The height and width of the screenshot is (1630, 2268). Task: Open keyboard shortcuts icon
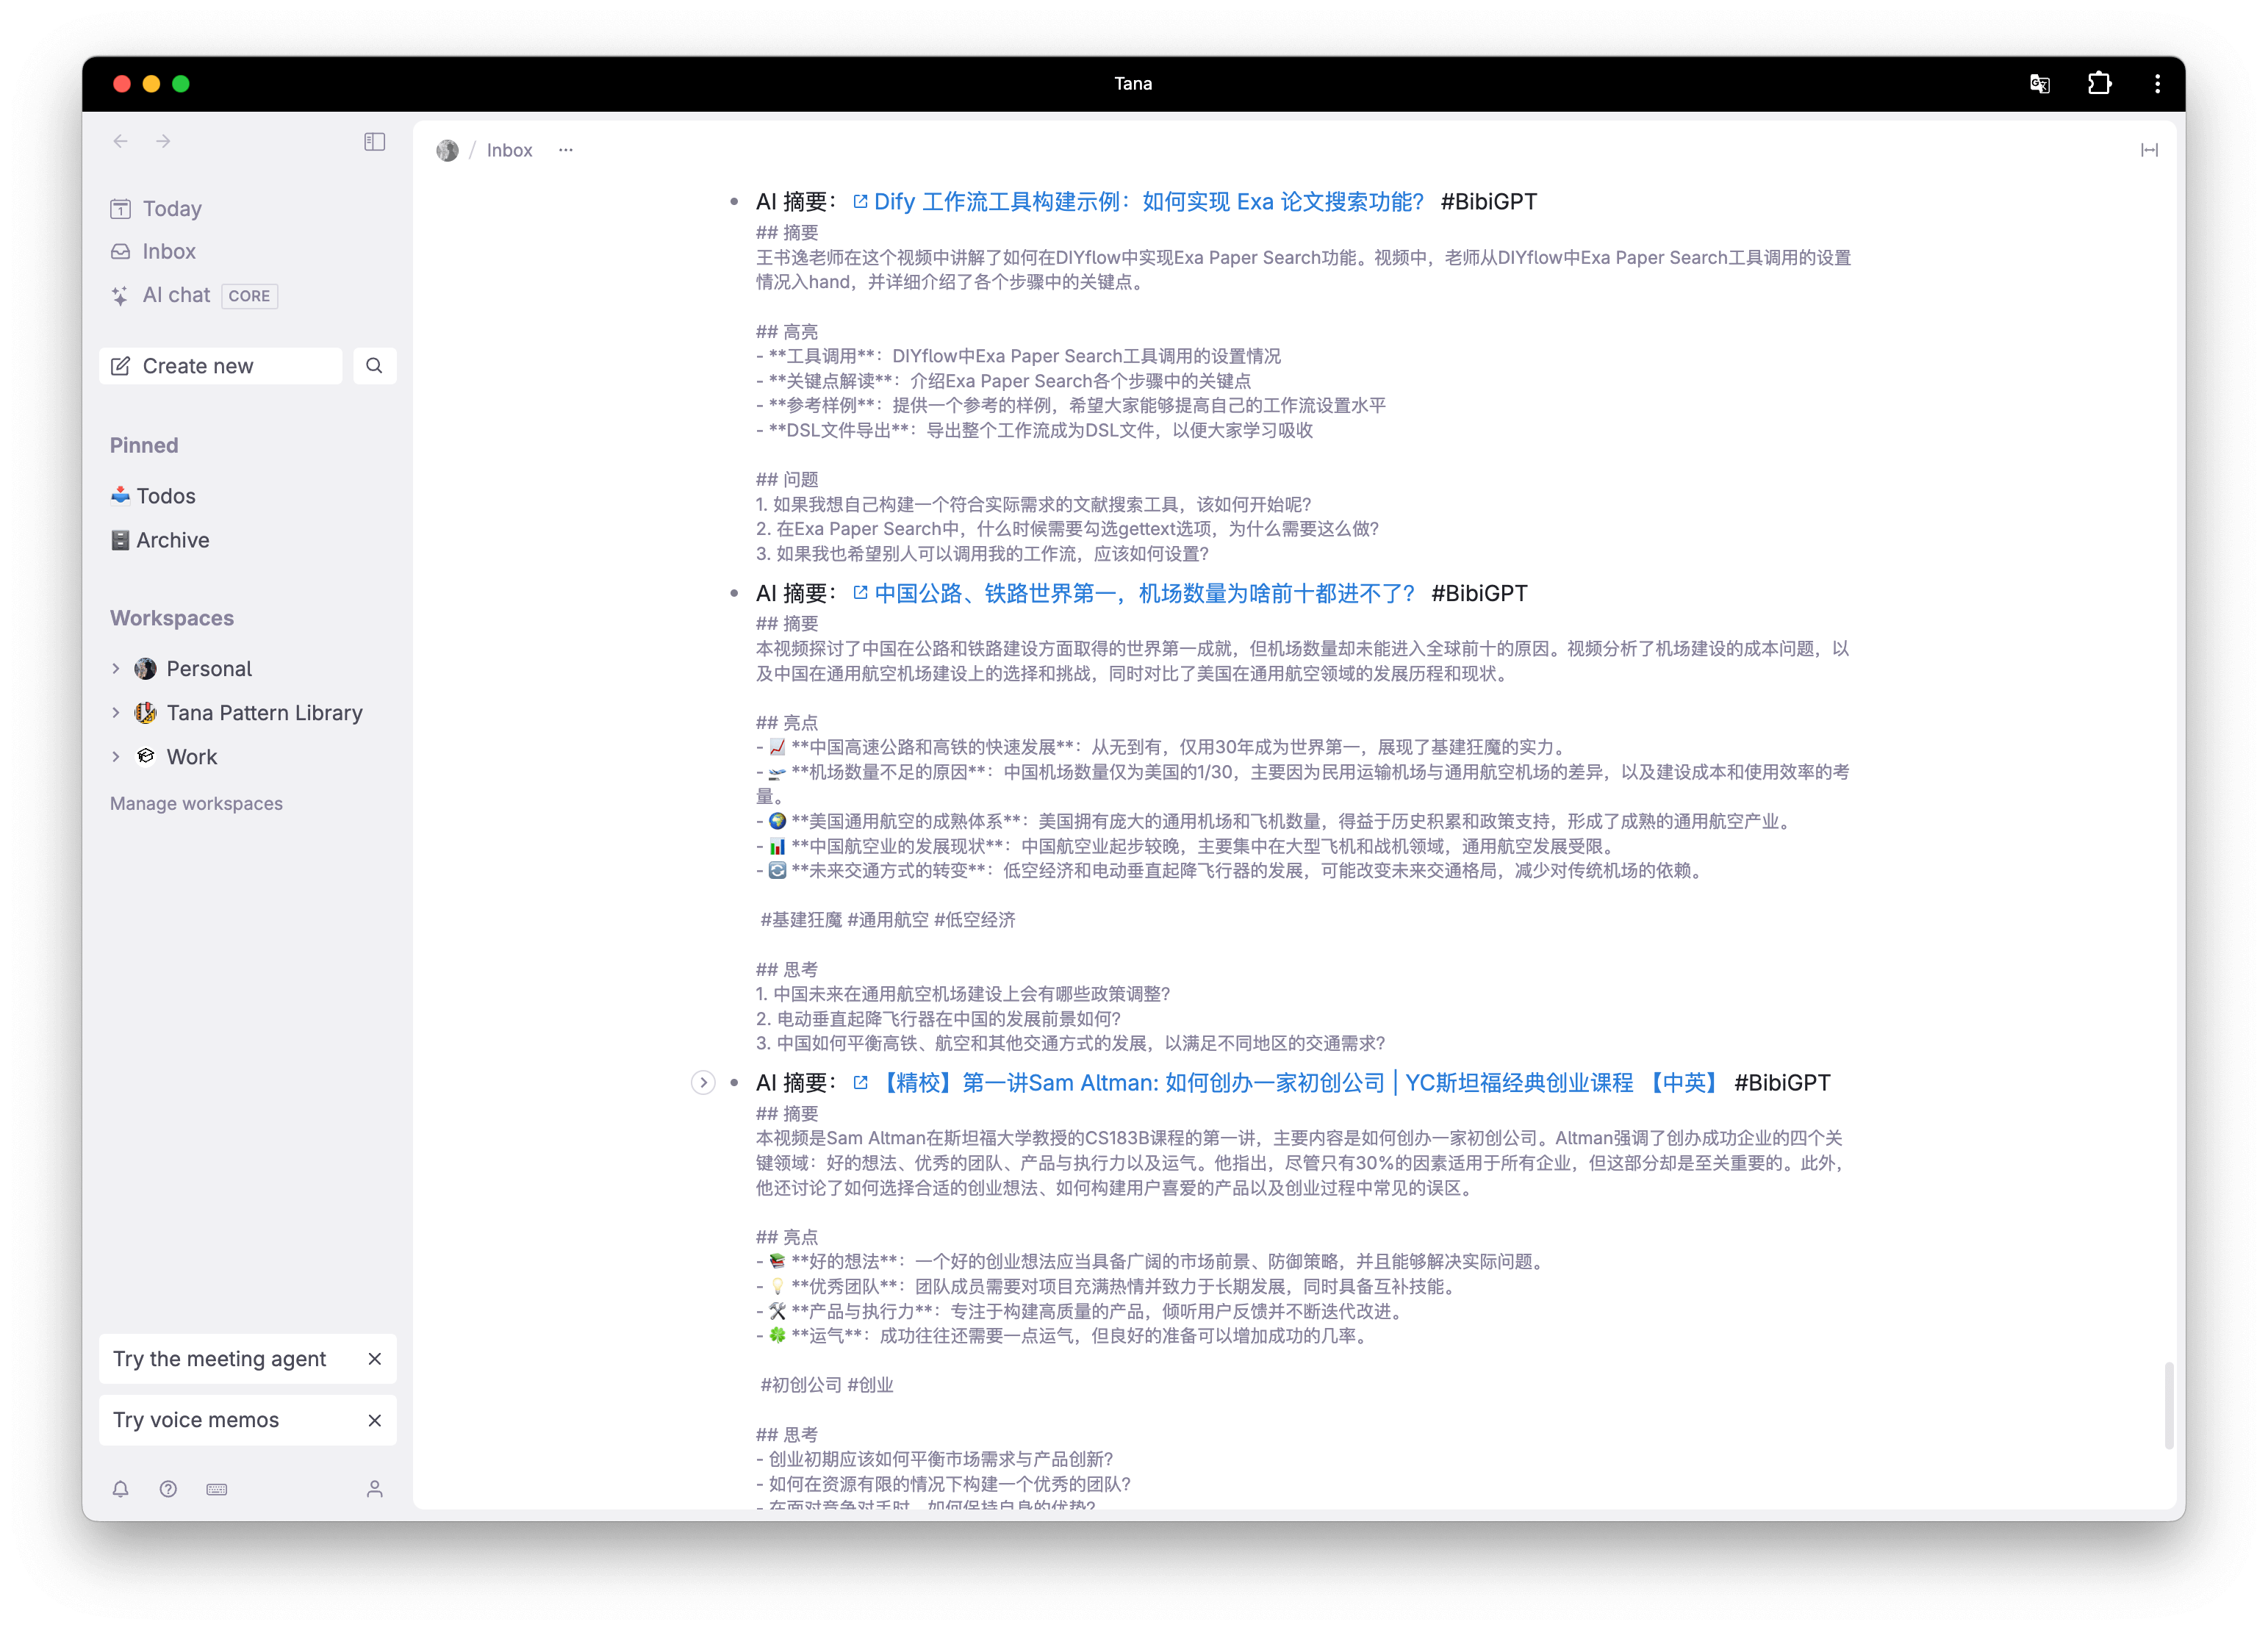pyautogui.click(x=217, y=1489)
